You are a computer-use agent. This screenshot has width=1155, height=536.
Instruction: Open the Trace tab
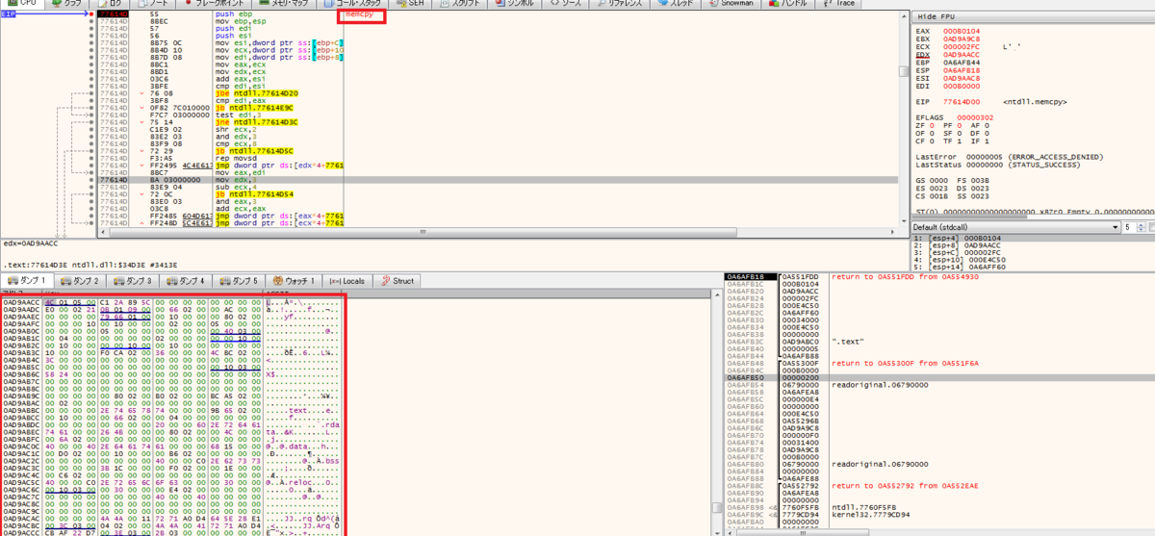tap(838, 4)
